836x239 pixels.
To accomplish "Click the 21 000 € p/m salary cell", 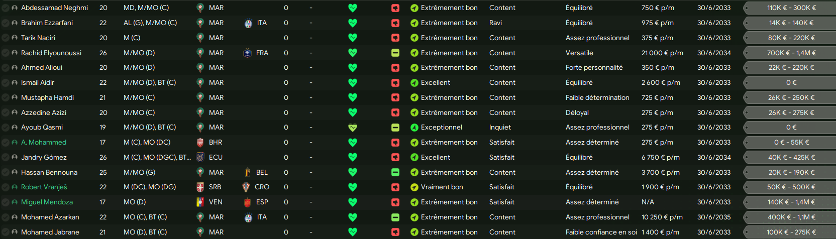I will [662, 53].
